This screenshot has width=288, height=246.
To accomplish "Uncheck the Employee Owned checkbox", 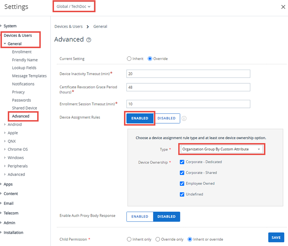I will pyautogui.click(x=182, y=184).
